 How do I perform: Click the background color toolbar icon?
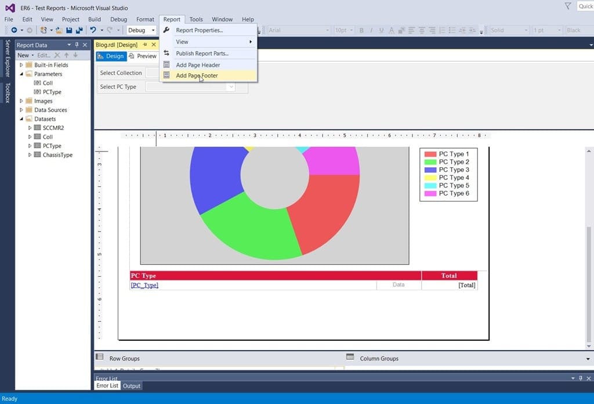coord(401,30)
